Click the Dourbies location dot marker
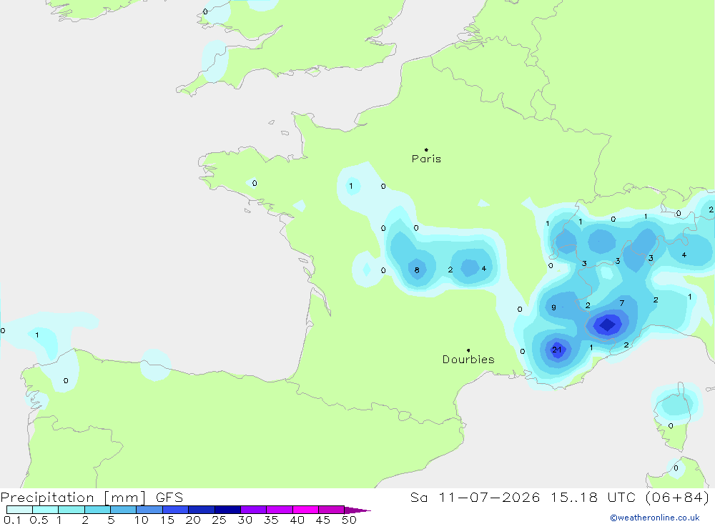Viewport: 715px width, 524px height. point(468,350)
